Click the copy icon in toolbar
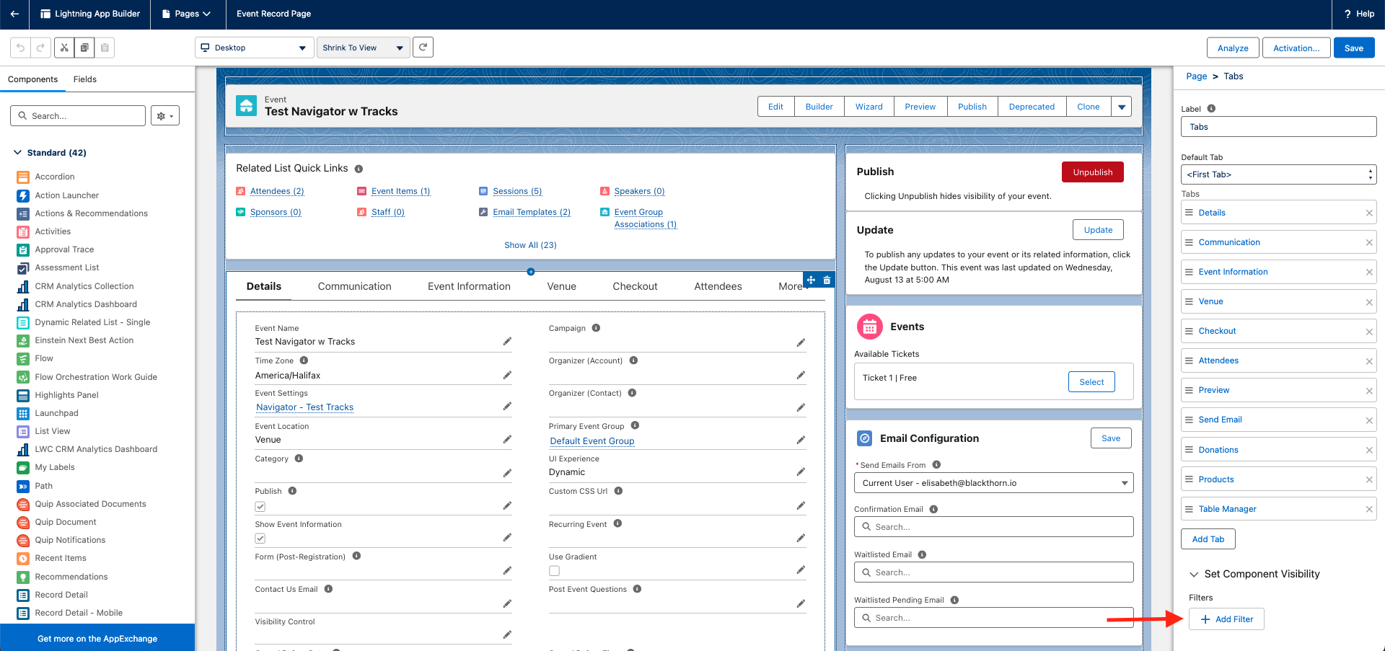 click(84, 48)
